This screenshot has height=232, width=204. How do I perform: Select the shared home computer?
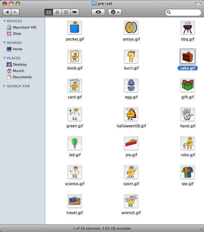(14, 49)
